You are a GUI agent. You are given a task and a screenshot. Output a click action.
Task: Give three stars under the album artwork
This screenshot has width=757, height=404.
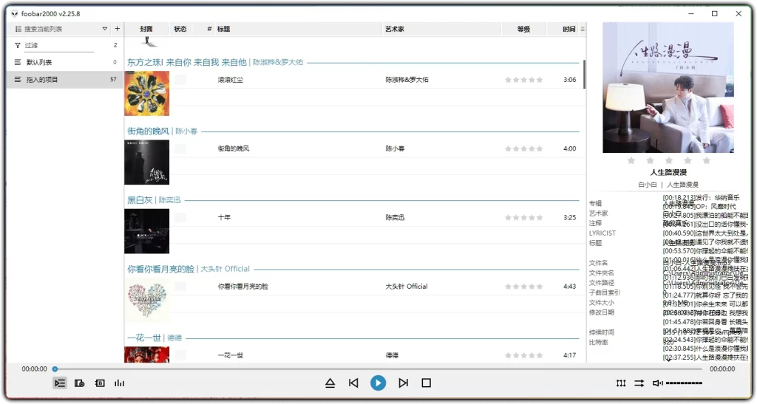tap(668, 160)
